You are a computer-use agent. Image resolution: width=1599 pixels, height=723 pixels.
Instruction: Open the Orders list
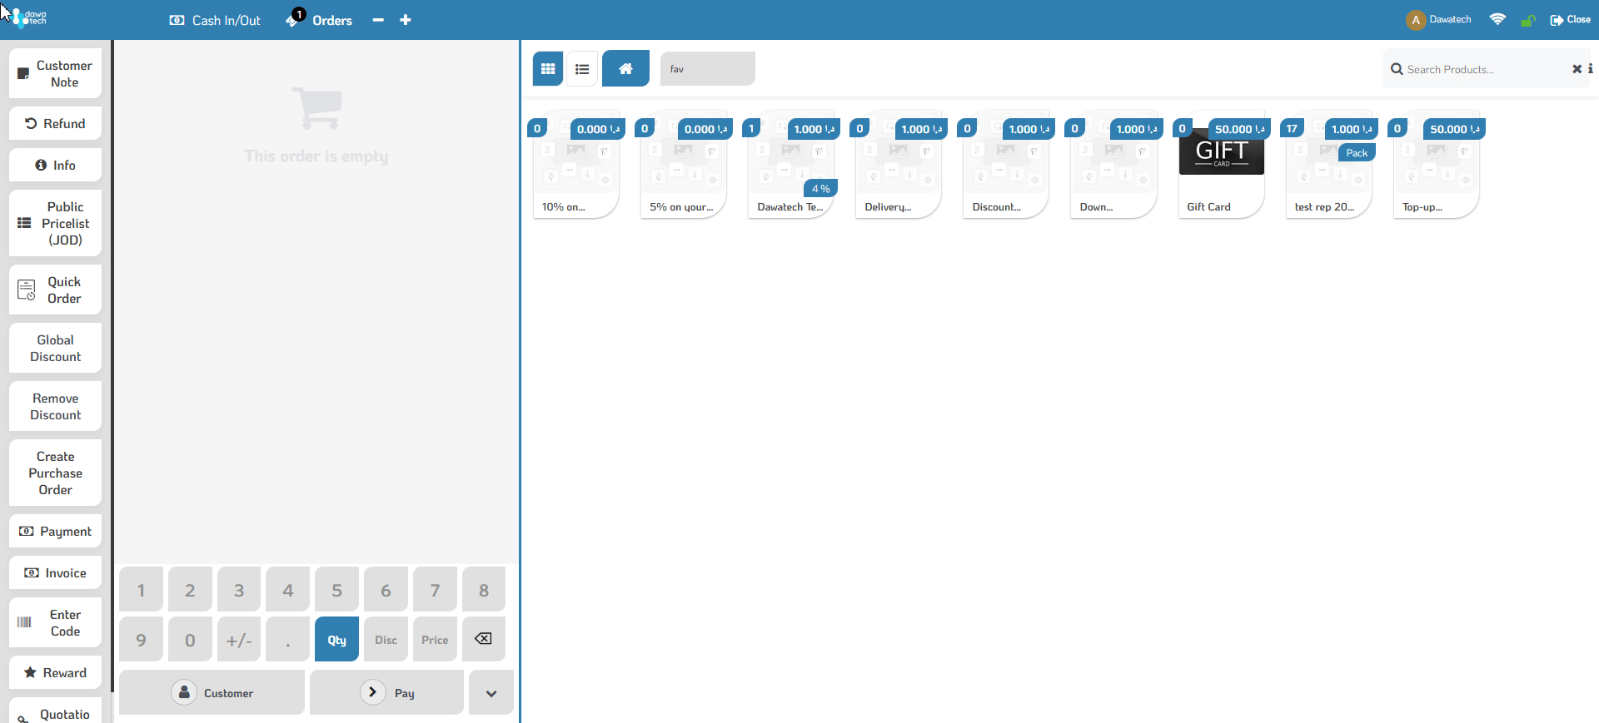[319, 19]
